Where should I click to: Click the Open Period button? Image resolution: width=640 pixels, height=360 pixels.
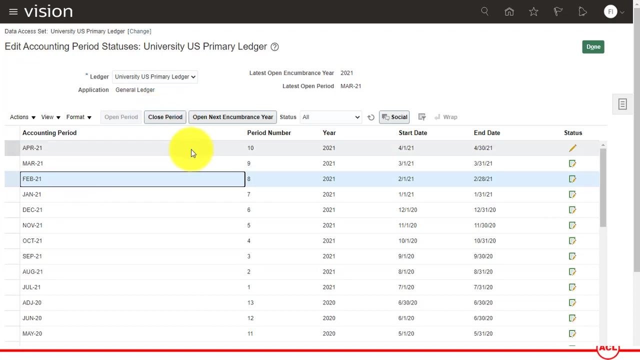pyautogui.click(x=121, y=117)
